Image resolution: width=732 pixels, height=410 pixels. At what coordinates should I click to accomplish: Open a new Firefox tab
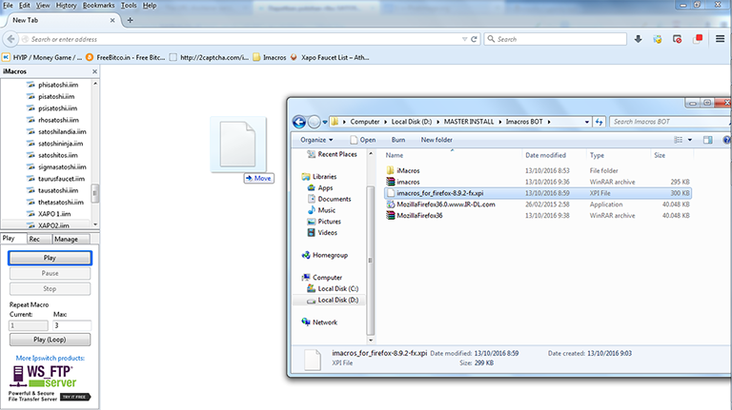pyautogui.click(x=131, y=20)
